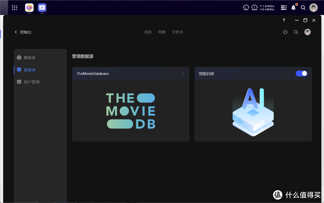Open the TheMovieDatabase card header
This screenshot has width=324, height=203.
(130, 73)
